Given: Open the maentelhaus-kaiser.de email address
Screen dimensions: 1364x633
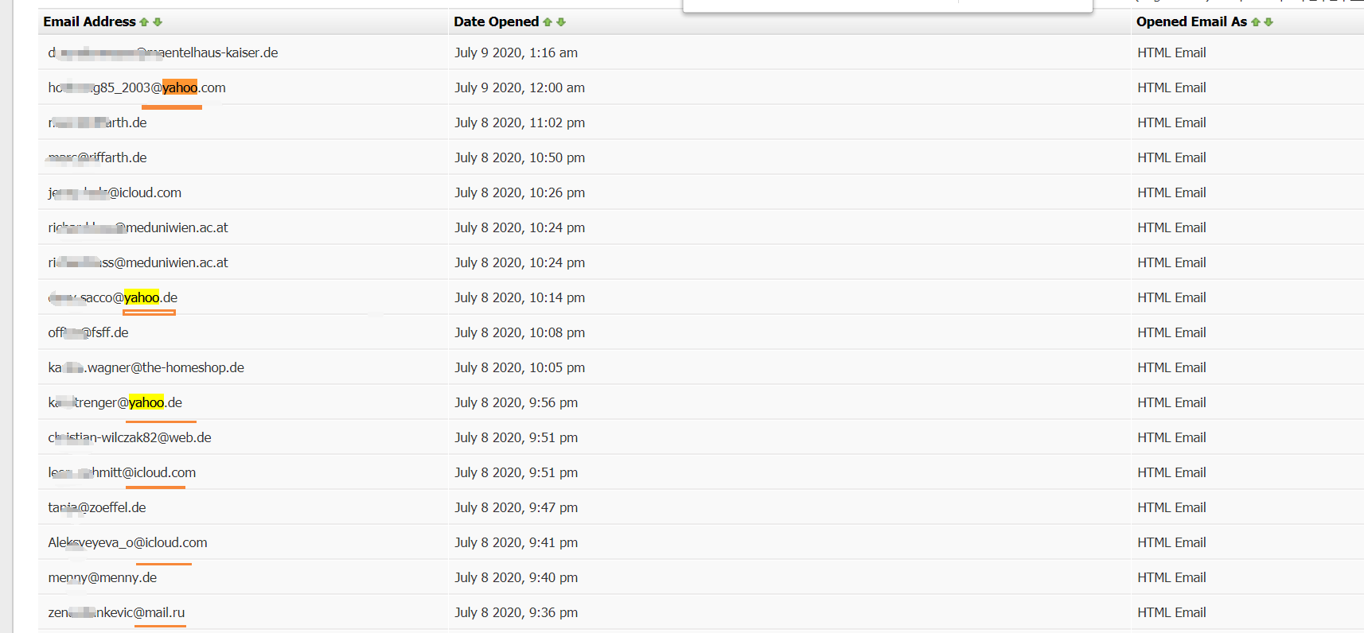Looking at the screenshot, I should tap(163, 53).
